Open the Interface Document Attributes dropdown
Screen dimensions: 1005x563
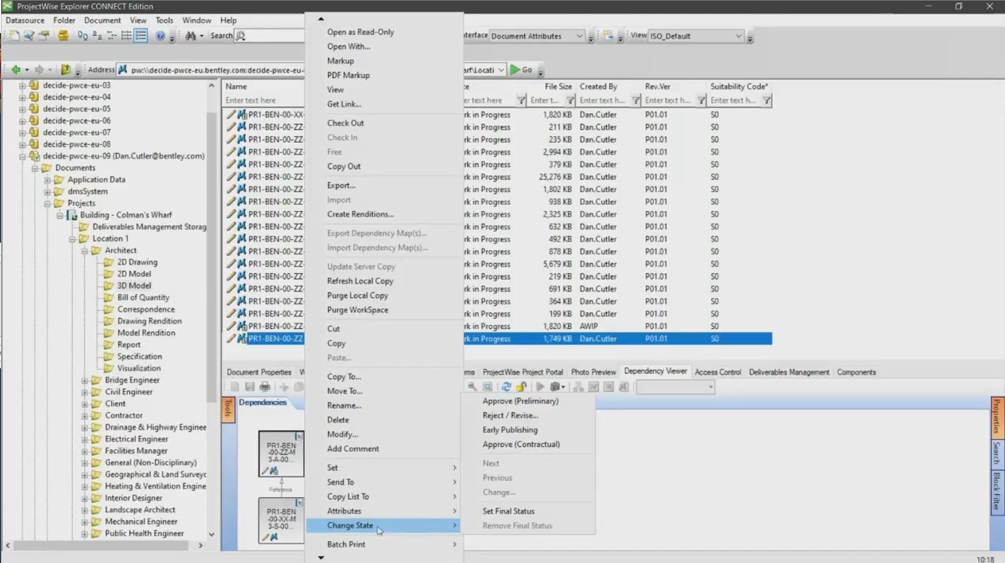579,36
